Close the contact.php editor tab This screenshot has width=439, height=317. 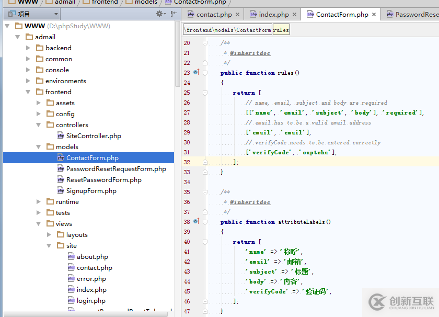(x=237, y=15)
